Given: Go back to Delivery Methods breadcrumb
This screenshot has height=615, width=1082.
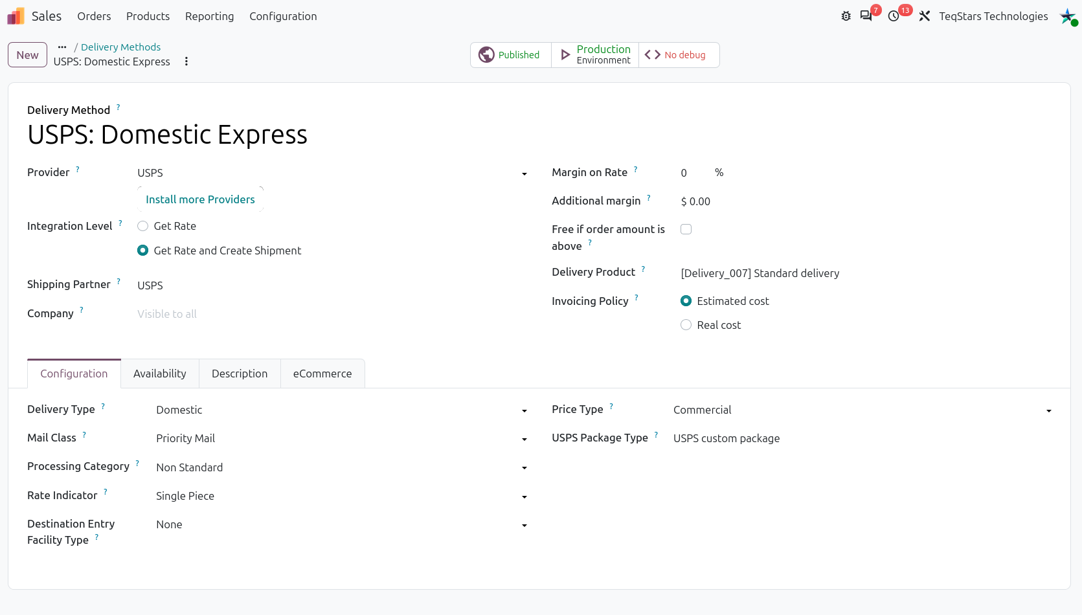Looking at the screenshot, I should click(x=121, y=47).
